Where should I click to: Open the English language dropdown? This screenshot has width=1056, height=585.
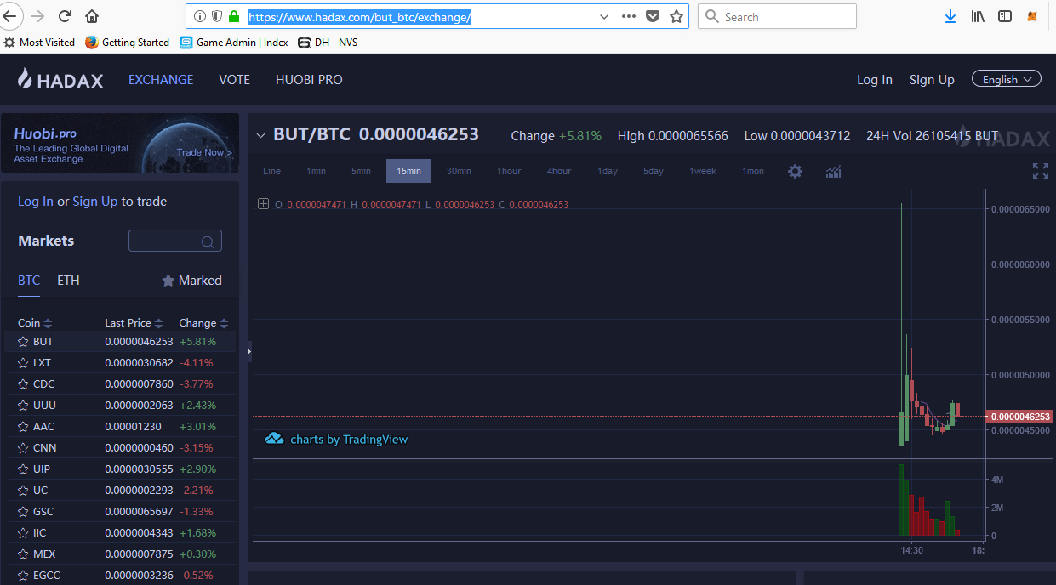pos(1007,79)
